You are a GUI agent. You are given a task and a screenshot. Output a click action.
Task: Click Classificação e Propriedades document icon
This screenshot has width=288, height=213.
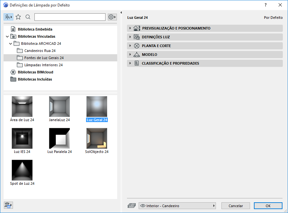pos(137,63)
